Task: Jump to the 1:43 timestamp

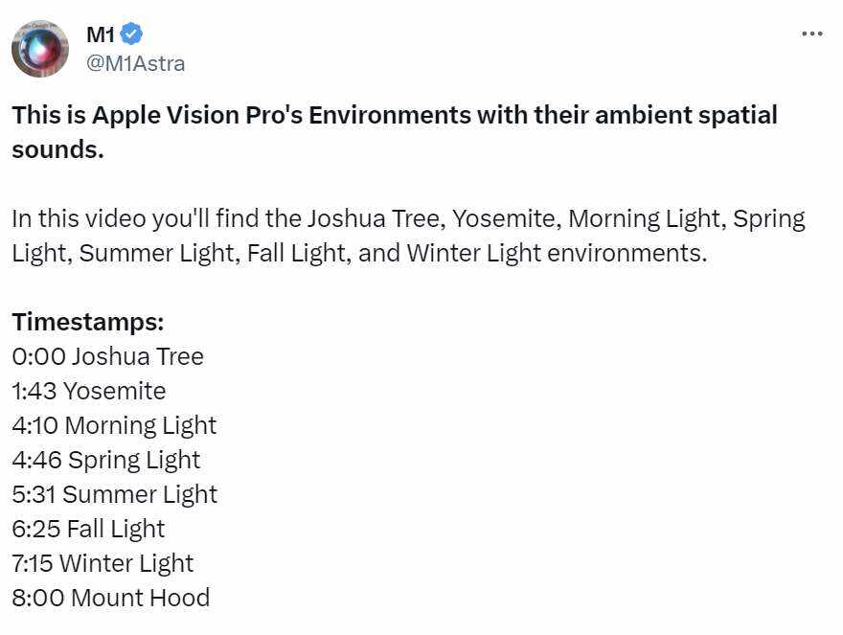Action: [35, 391]
